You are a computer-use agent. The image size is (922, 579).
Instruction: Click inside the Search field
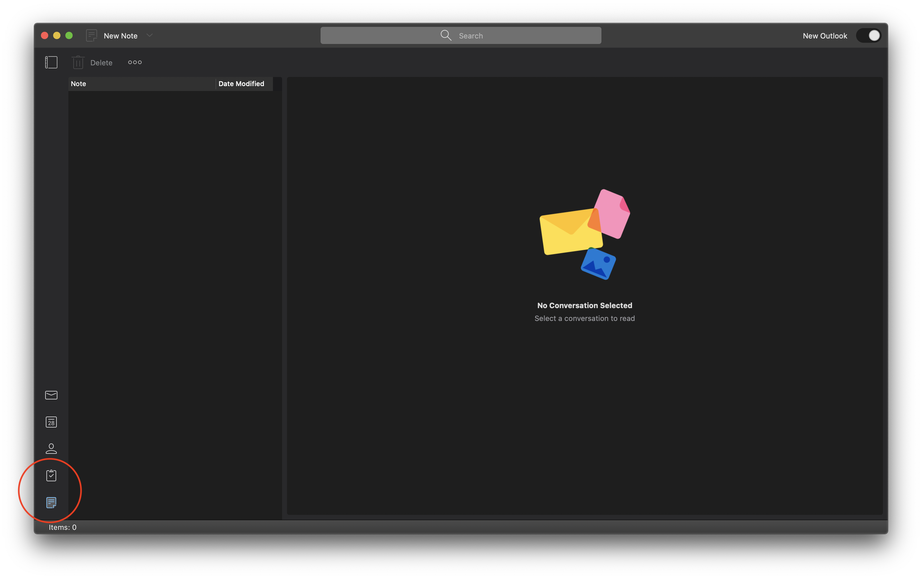(498, 35)
